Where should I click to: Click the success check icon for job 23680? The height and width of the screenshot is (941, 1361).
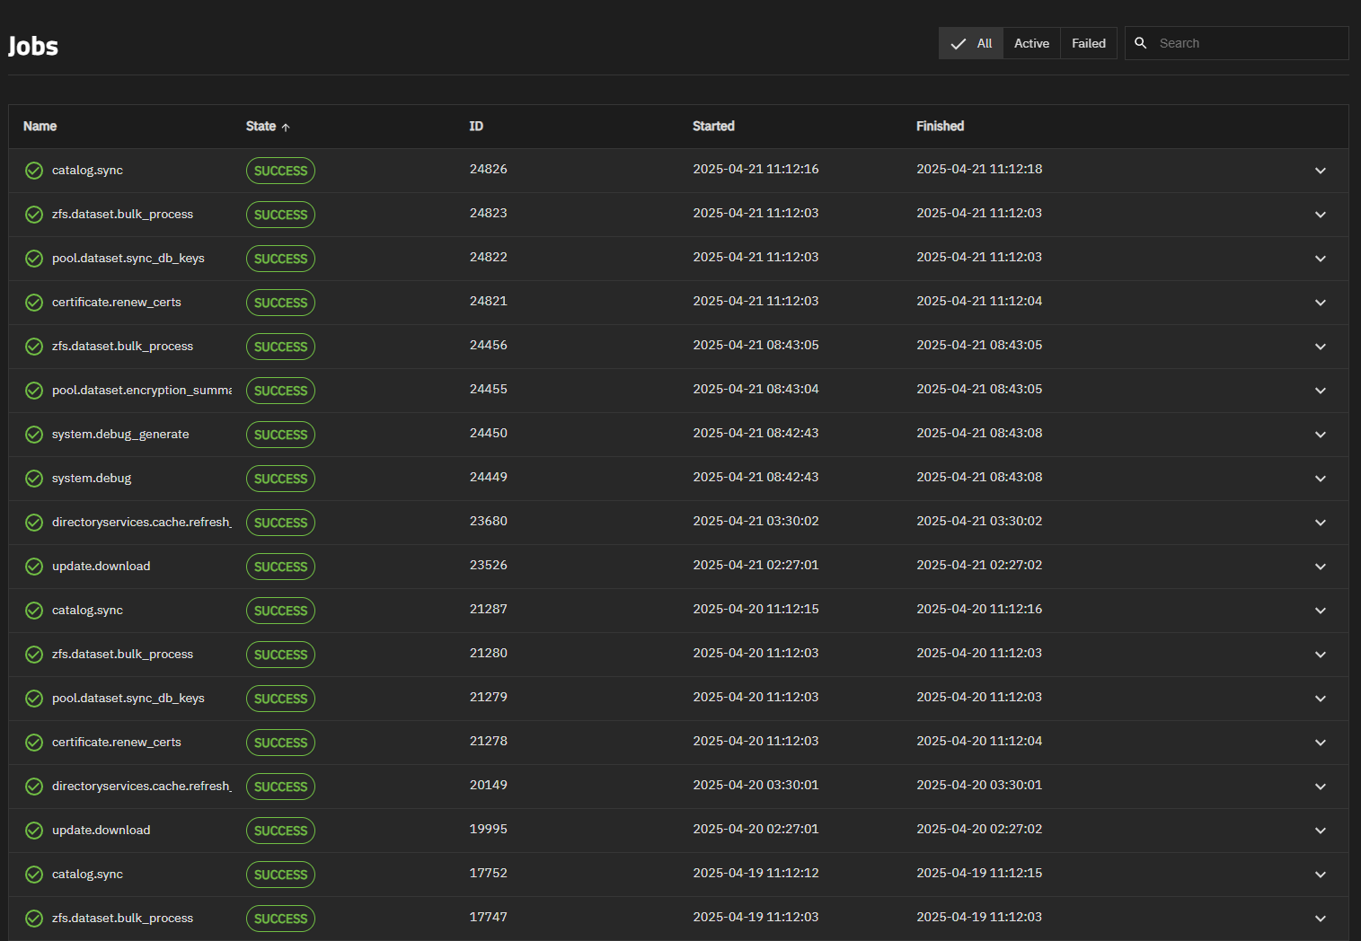(34, 523)
